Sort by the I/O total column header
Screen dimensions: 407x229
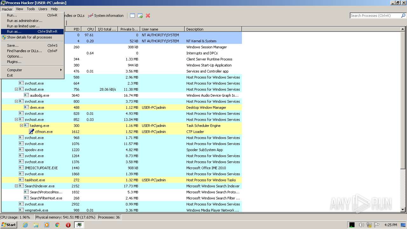(x=107, y=29)
